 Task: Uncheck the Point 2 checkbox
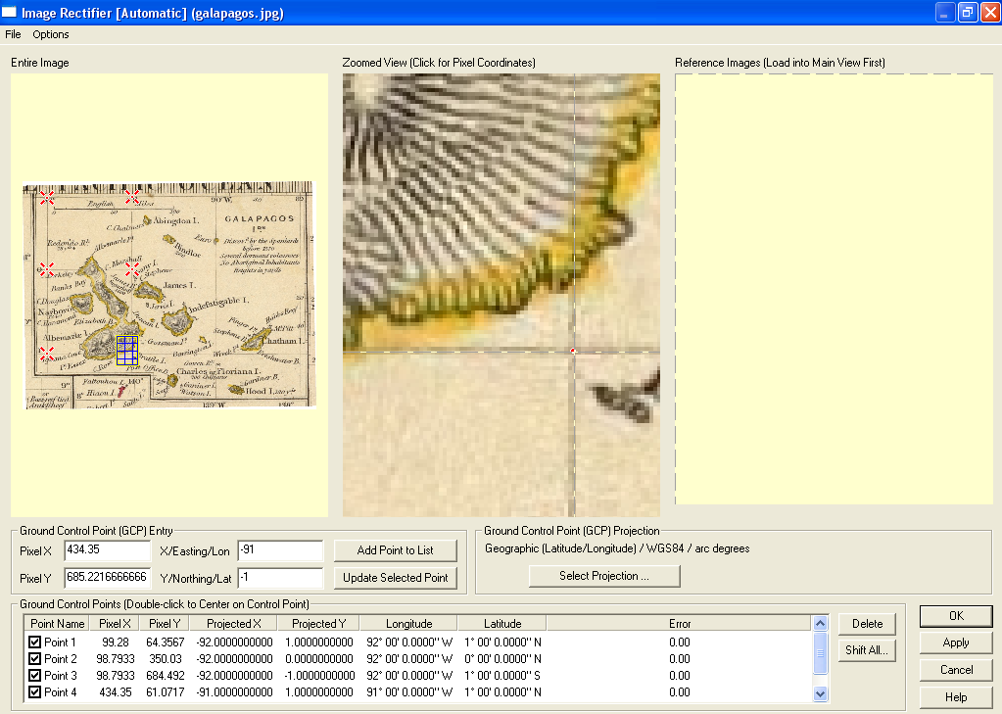34,658
